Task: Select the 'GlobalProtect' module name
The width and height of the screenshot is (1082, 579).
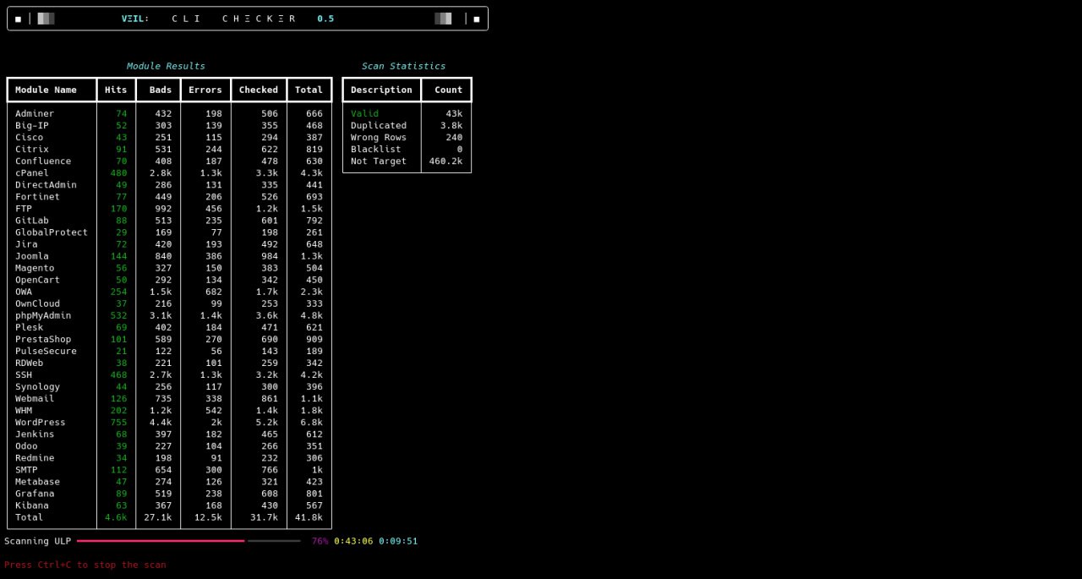Action: (52, 232)
